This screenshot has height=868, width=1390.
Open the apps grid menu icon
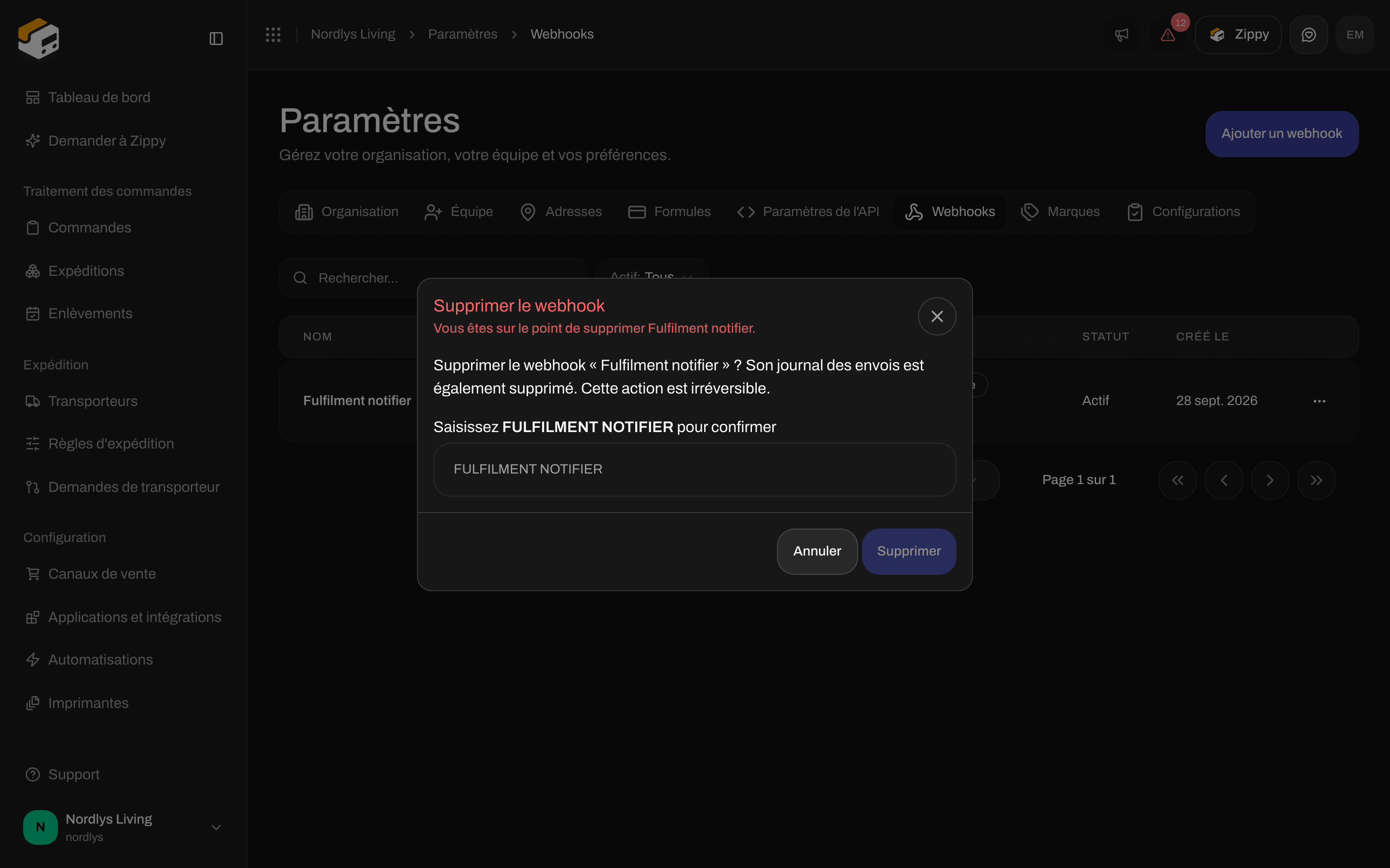[273, 34]
